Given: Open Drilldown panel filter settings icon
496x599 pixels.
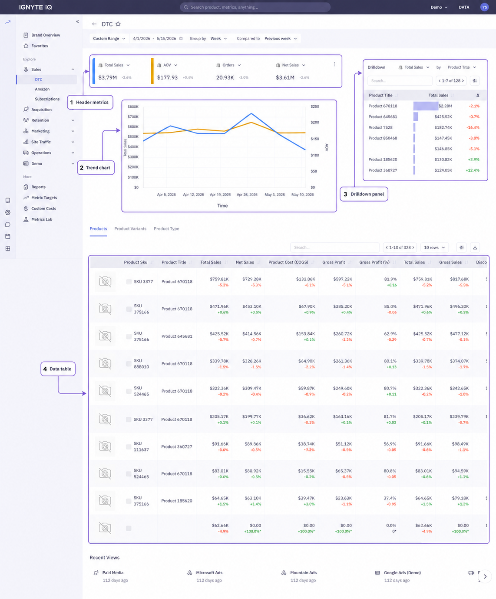Looking at the screenshot, I should [x=475, y=81].
